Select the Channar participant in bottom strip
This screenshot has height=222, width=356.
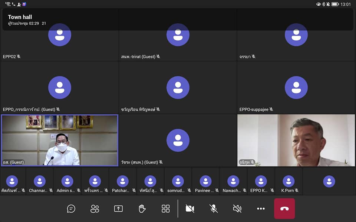click(x=40, y=181)
